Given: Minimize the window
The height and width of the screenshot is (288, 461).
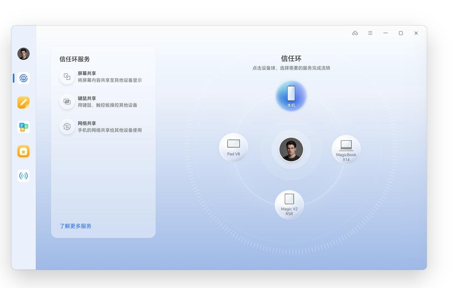Looking at the screenshot, I should click(385, 33).
